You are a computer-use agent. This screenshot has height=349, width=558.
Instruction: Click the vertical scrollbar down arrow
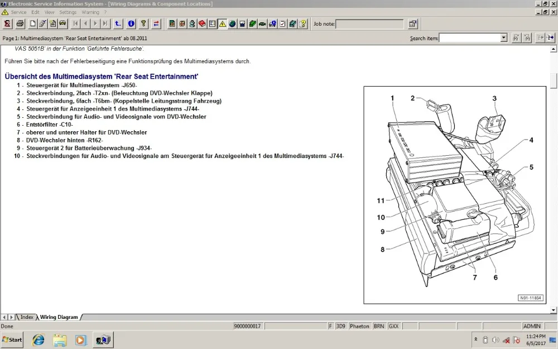pos(554,310)
